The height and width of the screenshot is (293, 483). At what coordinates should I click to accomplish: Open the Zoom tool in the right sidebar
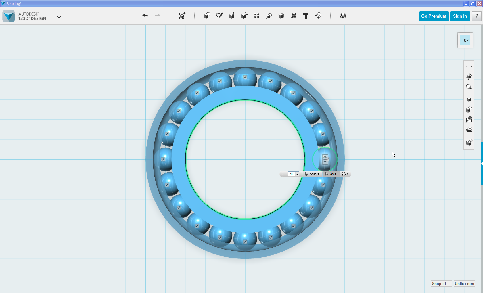tap(469, 87)
